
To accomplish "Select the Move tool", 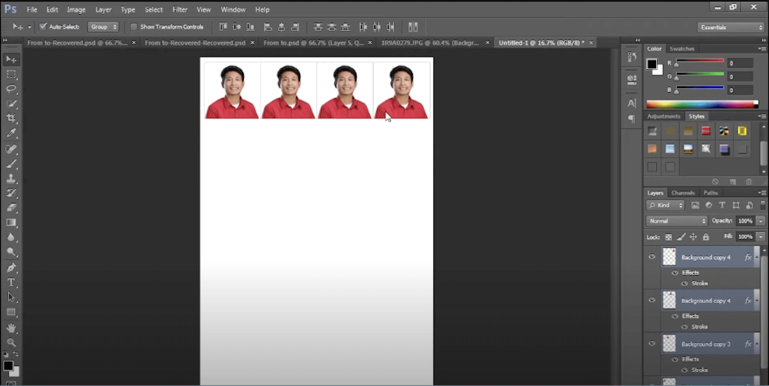I will click(11, 59).
